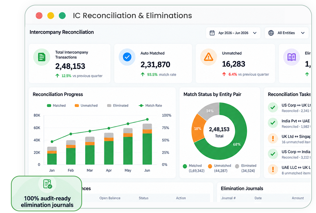Click the chevron next to All Entities

(303, 33)
